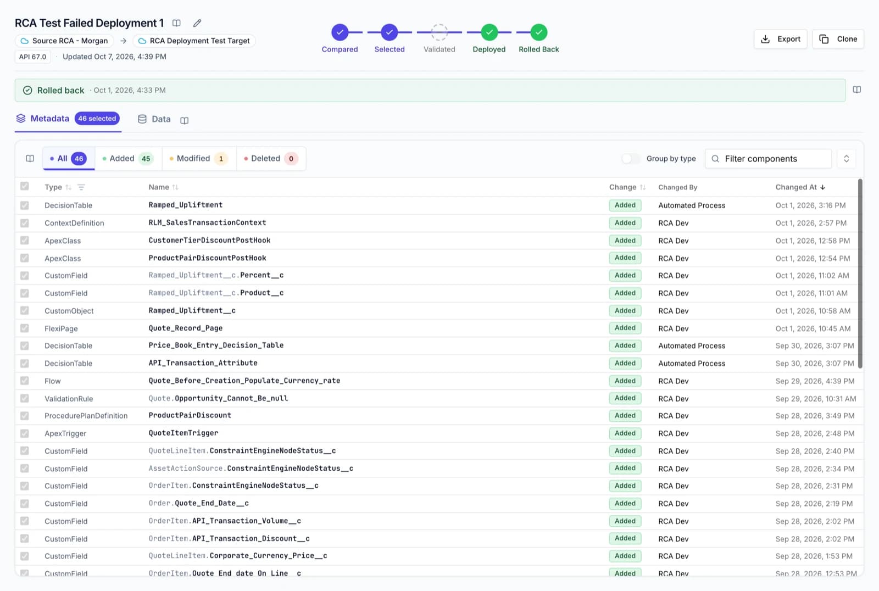Toggle checkbox for Quote_Record_Page row
879x591 pixels.
click(x=25, y=328)
